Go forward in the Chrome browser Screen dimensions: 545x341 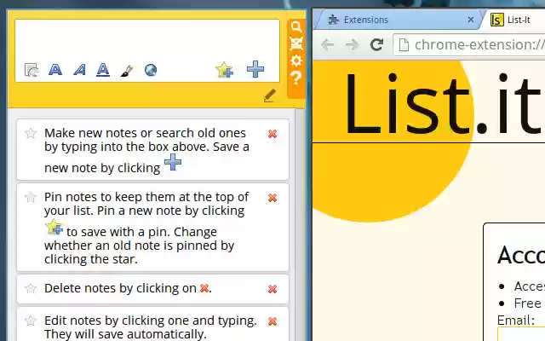tap(352, 45)
